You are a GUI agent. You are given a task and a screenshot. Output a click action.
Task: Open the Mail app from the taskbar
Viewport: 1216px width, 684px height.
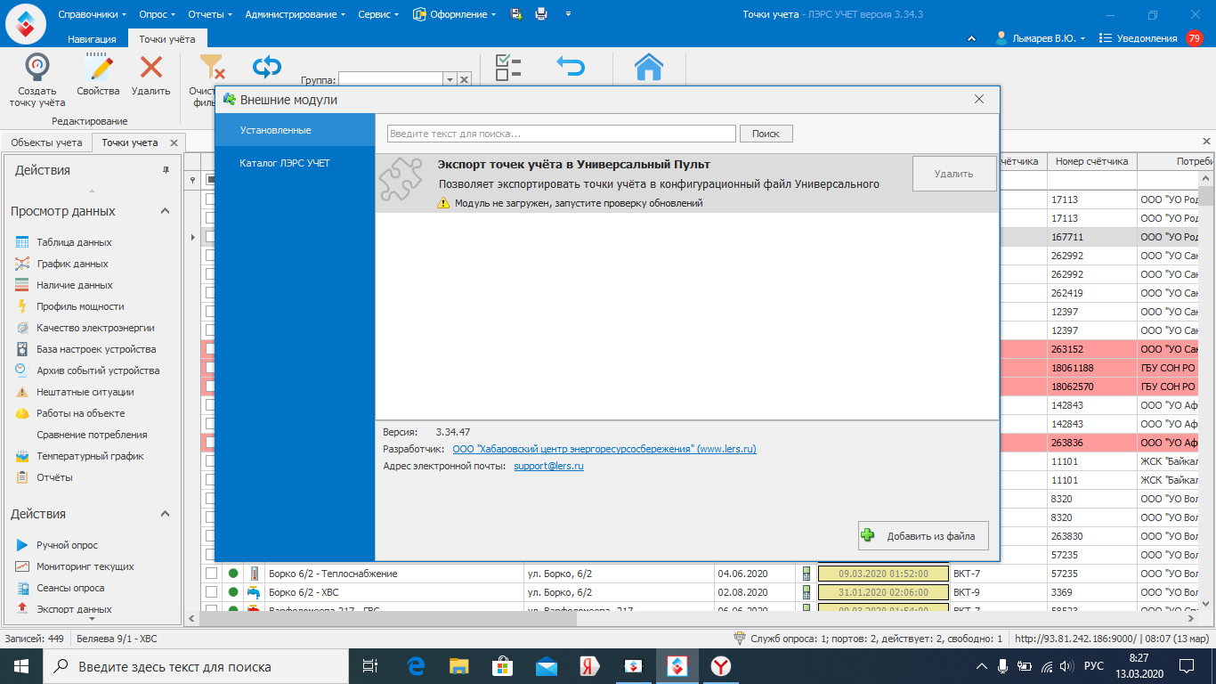(546, 666)
